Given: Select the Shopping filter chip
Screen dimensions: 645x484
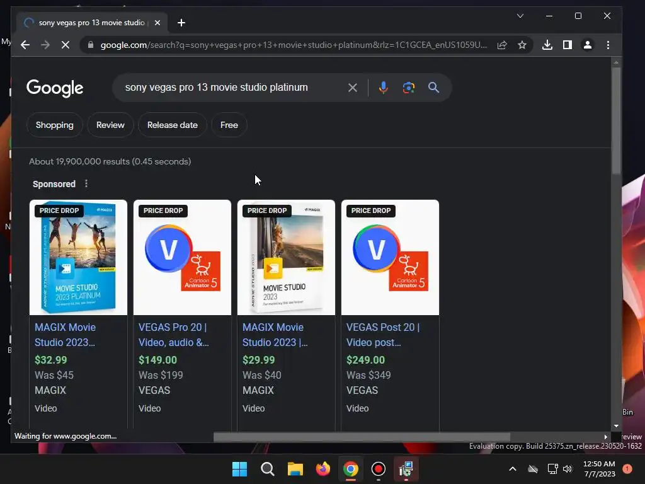Looking at the screenshot, I should [55, 125].
